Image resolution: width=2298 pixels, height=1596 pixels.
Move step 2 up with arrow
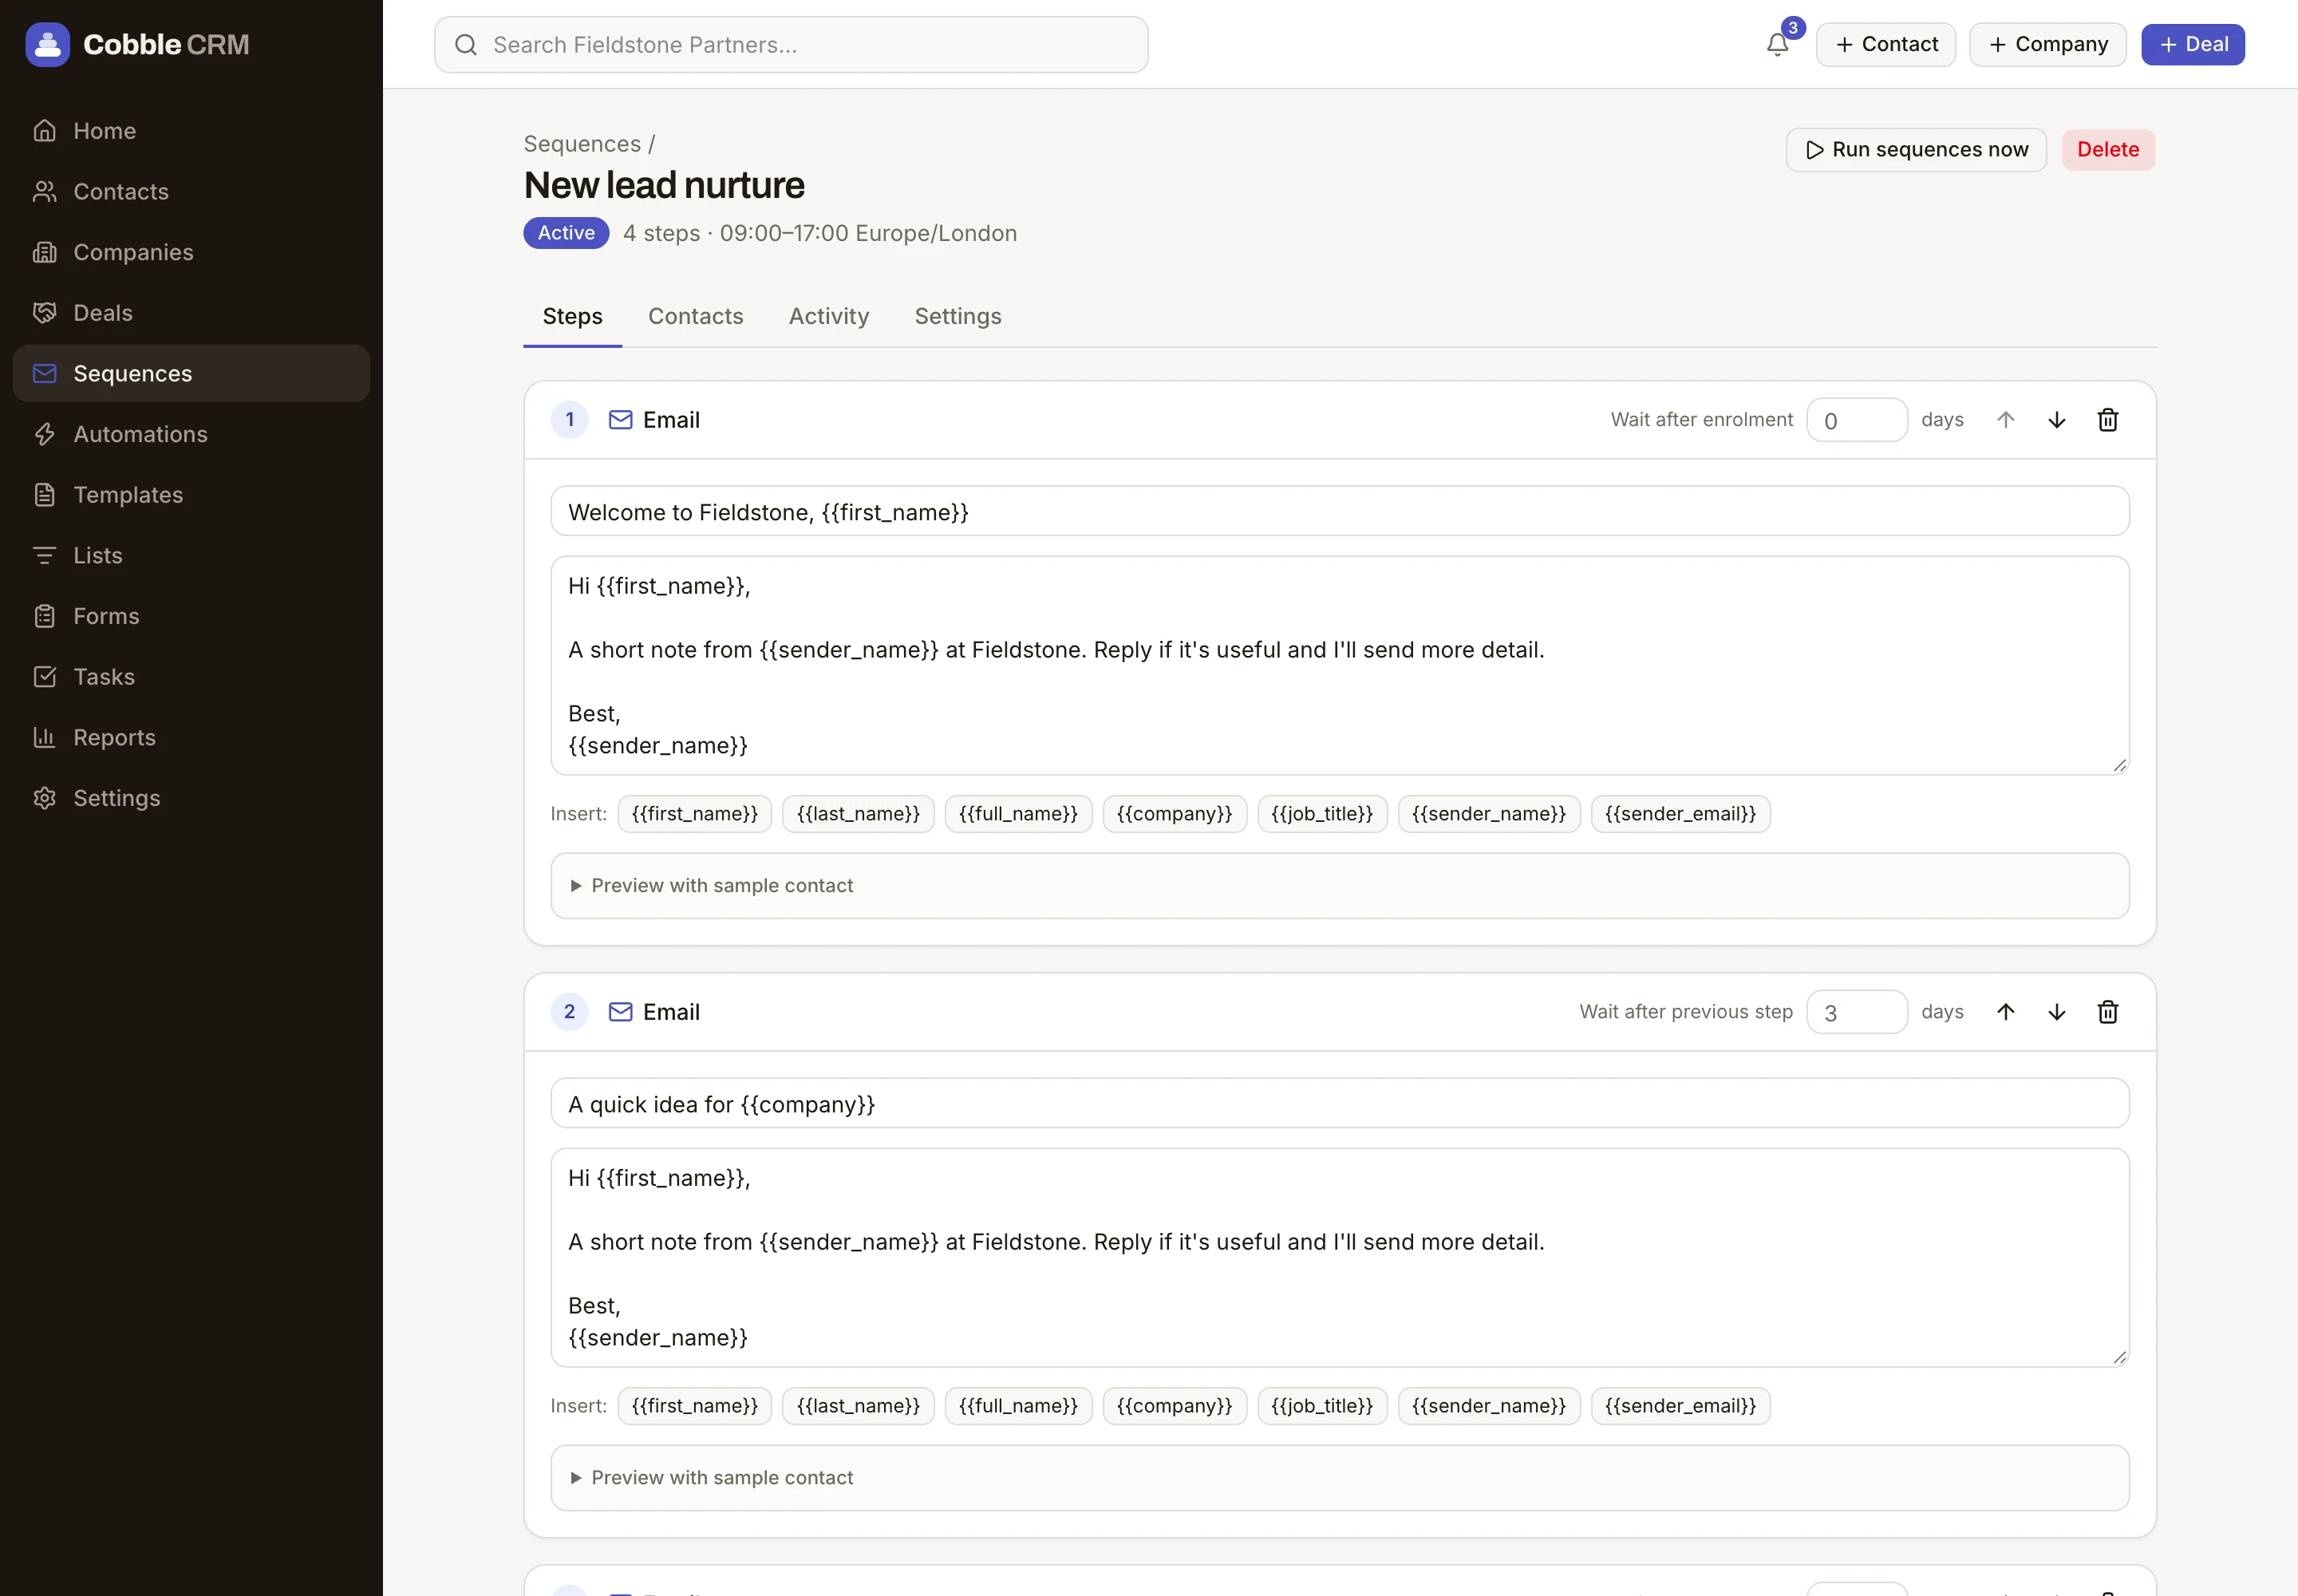(x=2005, y=1012)
